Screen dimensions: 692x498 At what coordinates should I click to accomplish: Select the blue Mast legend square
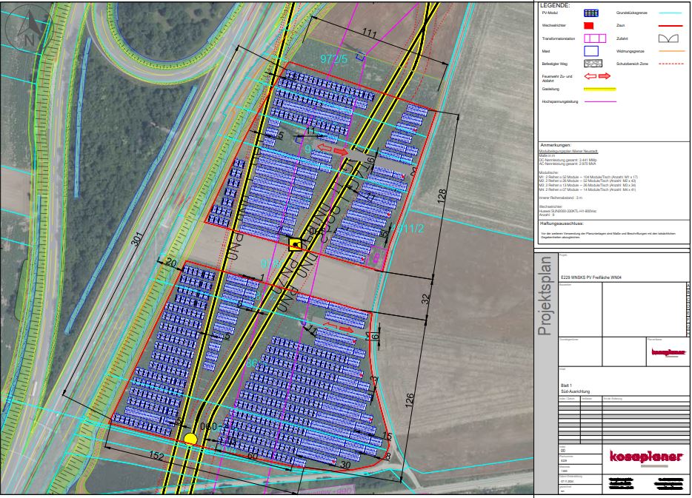tap(591, 51)
